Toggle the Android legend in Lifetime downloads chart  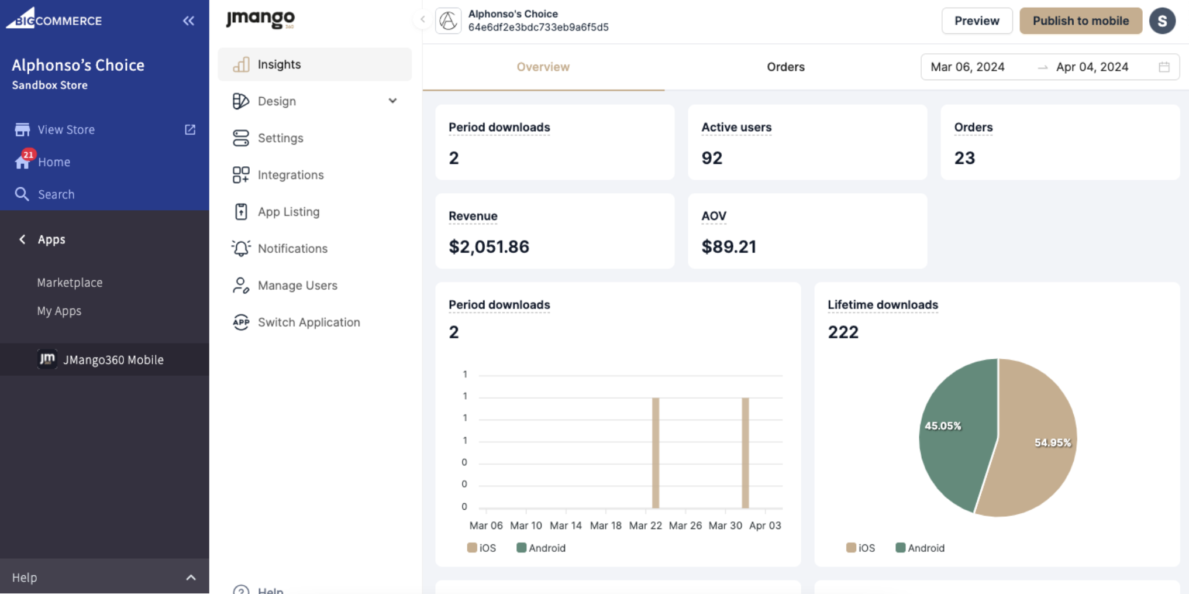pos(920,548)
